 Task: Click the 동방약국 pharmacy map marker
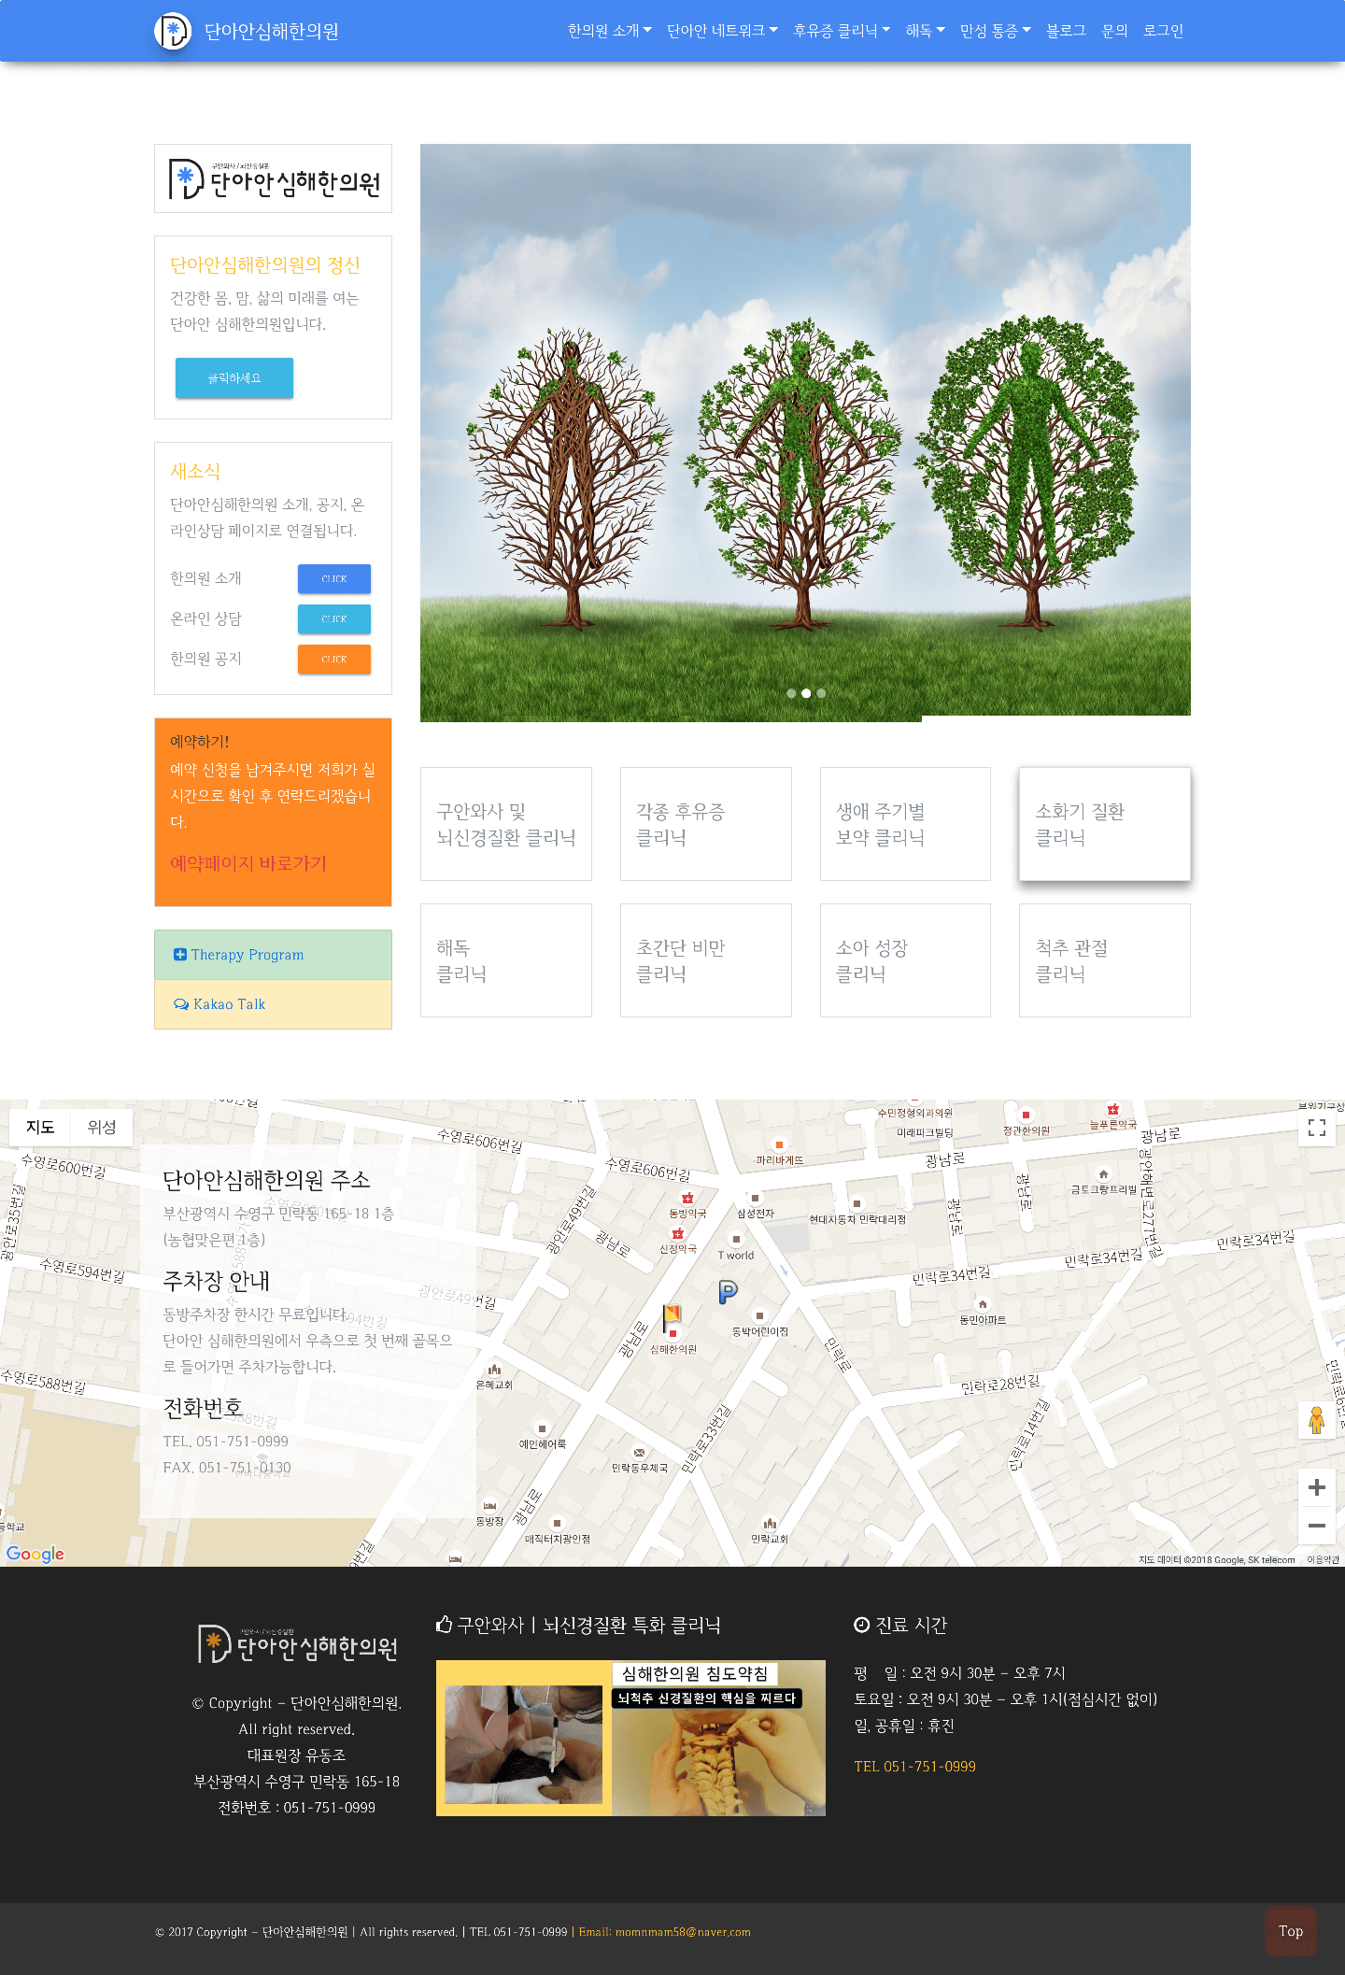coord(687,1199)
